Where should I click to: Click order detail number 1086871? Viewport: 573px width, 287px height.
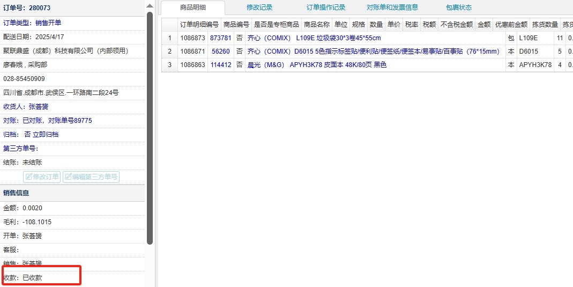tap(192, 51)
